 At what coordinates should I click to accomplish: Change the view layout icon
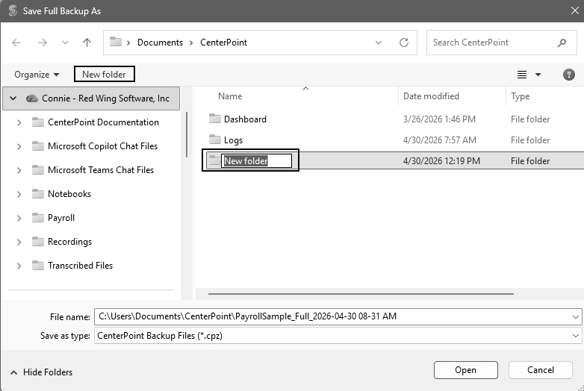(522, 75)
